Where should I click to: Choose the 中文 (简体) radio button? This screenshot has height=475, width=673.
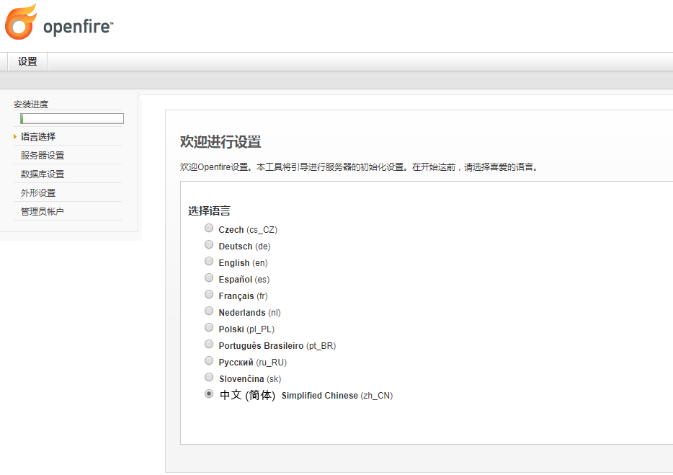209,394
